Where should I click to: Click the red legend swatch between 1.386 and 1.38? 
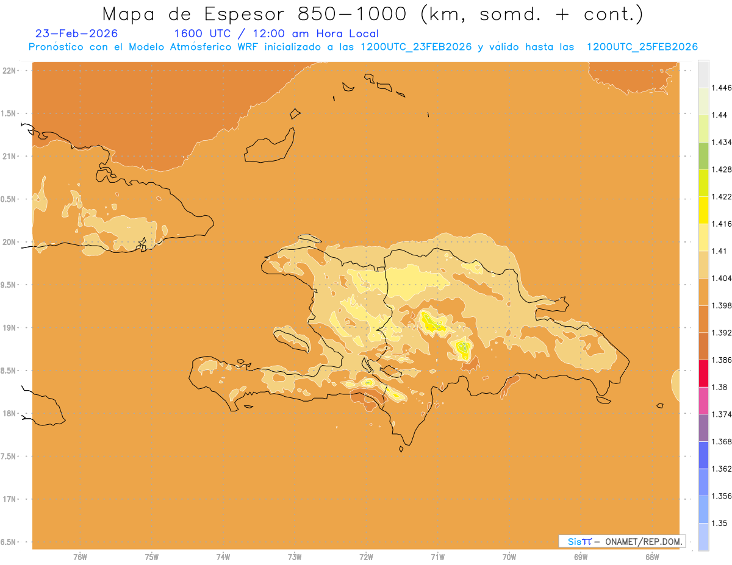(x=703, y=374)
